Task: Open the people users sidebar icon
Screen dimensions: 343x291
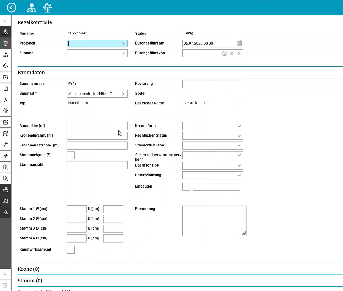Action: [6, 201]
